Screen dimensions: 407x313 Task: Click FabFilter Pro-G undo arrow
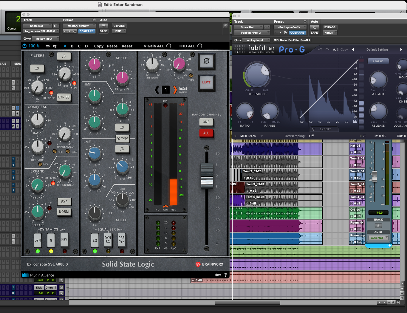click(320, 49)
